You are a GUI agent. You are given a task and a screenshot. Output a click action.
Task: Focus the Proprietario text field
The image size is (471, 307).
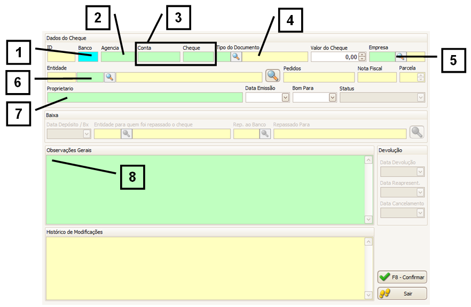coord(144,97)
